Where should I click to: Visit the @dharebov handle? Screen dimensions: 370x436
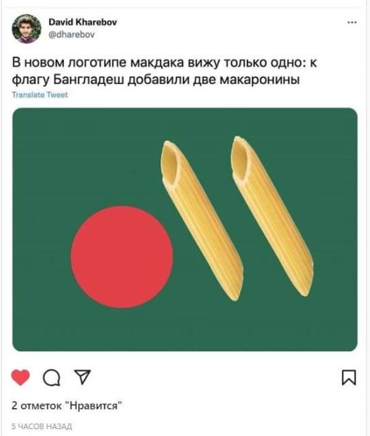click(x=71, y=35)
